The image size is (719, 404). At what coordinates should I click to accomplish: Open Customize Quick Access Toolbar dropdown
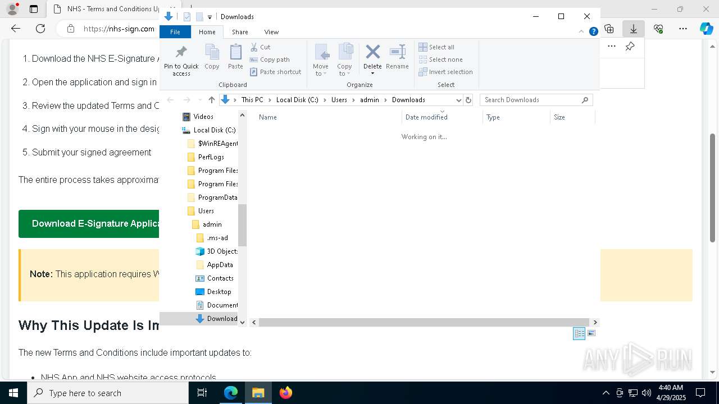(x=210, y=17)
